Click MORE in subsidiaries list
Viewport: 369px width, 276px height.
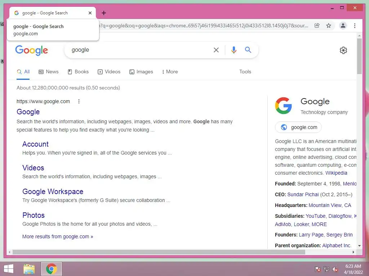pos(319,224)
